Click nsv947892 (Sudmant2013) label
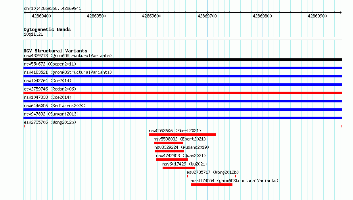This screenshot has height=200, width=353. [x=51, y=114]
